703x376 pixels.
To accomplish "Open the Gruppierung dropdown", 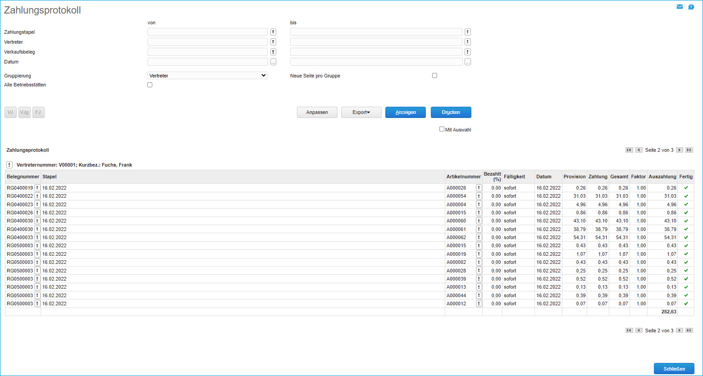I will coord(208,76).
